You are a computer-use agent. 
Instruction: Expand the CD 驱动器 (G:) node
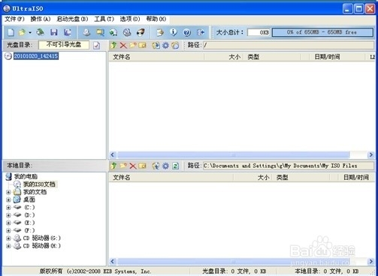coord(8,238)
